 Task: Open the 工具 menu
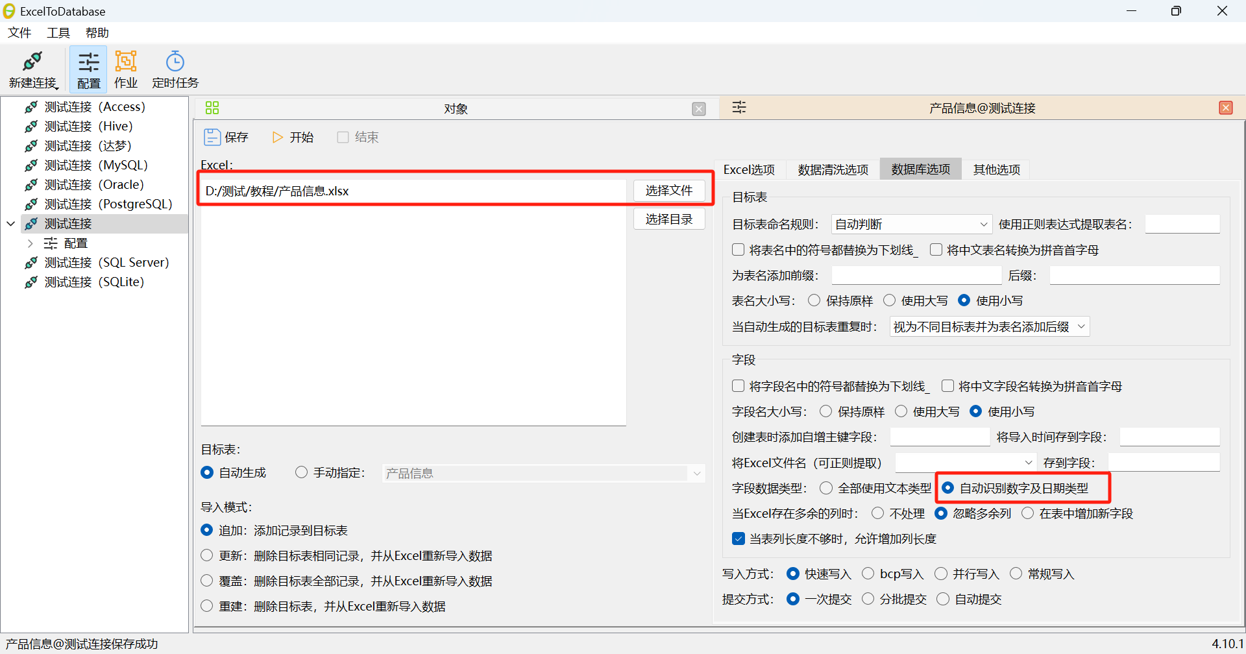[58, 32]
